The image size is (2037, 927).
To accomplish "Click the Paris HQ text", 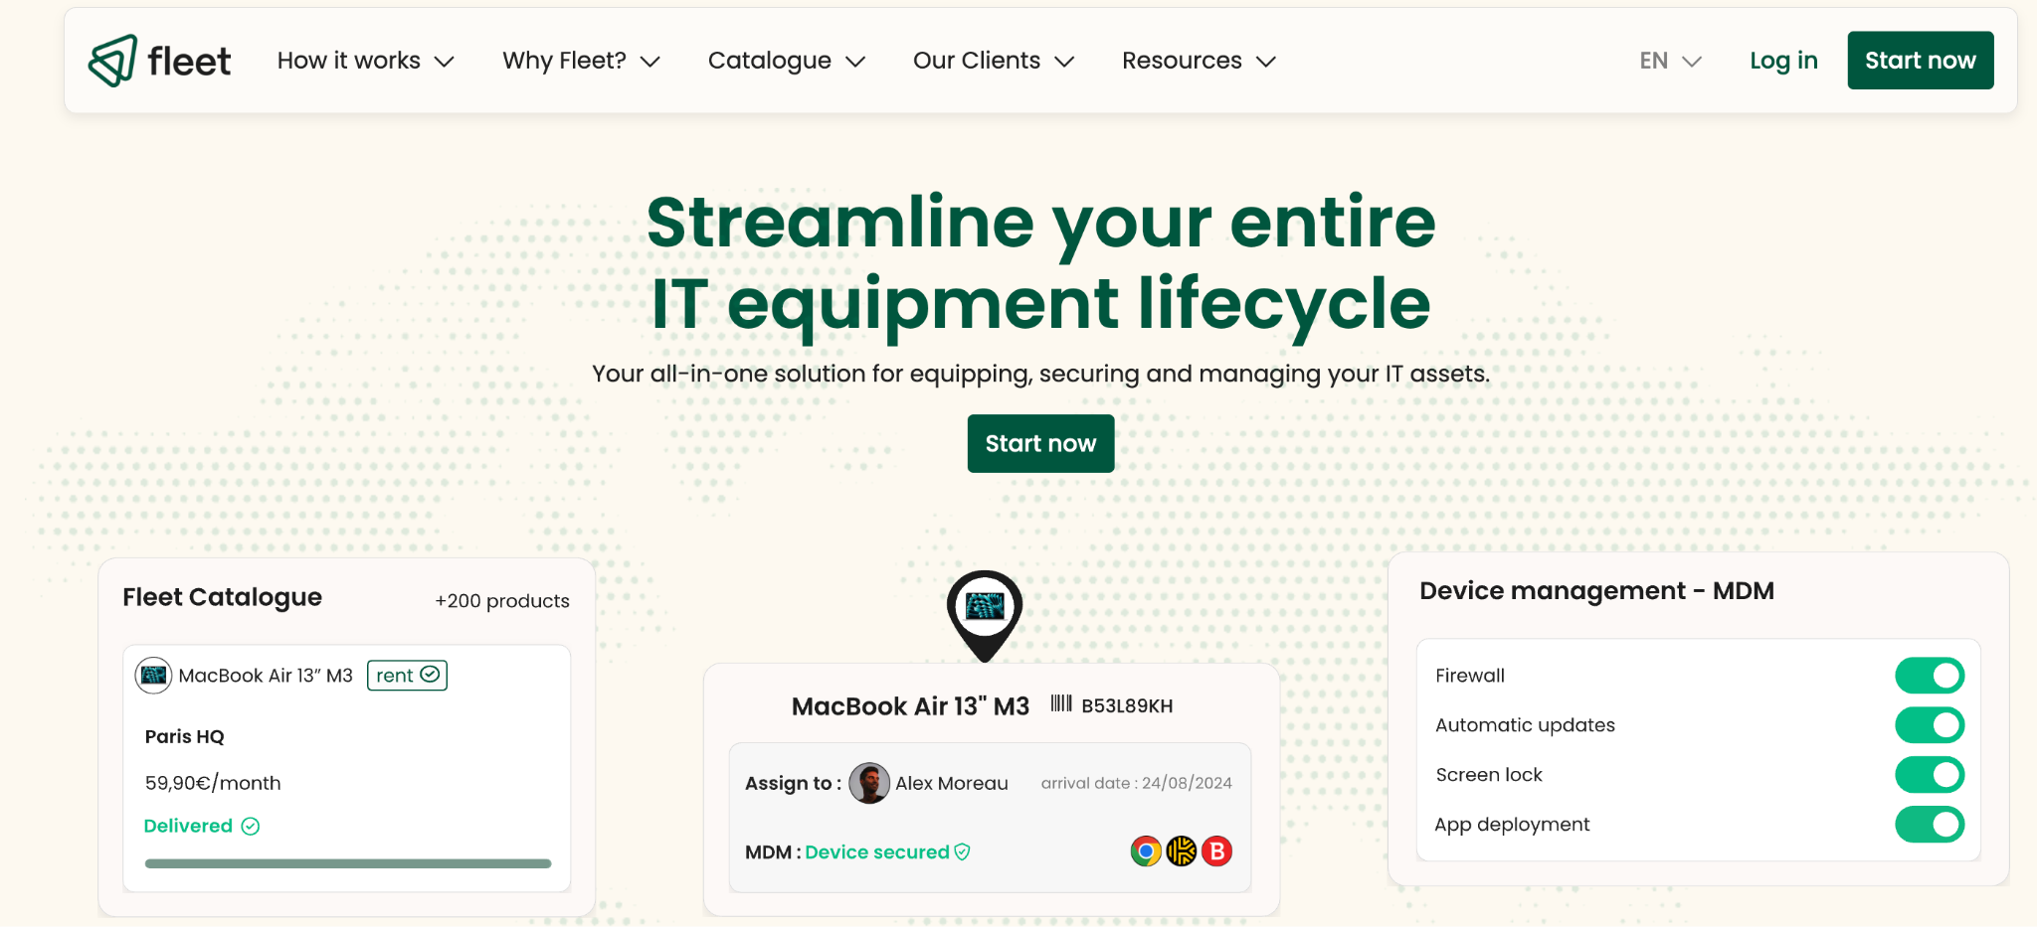I will pyautogui.click(x=185, y=736).
